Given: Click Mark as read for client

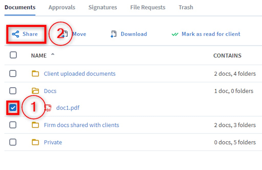Looking at the screenshot, I should pyautogui.click(x=211, y=34).
